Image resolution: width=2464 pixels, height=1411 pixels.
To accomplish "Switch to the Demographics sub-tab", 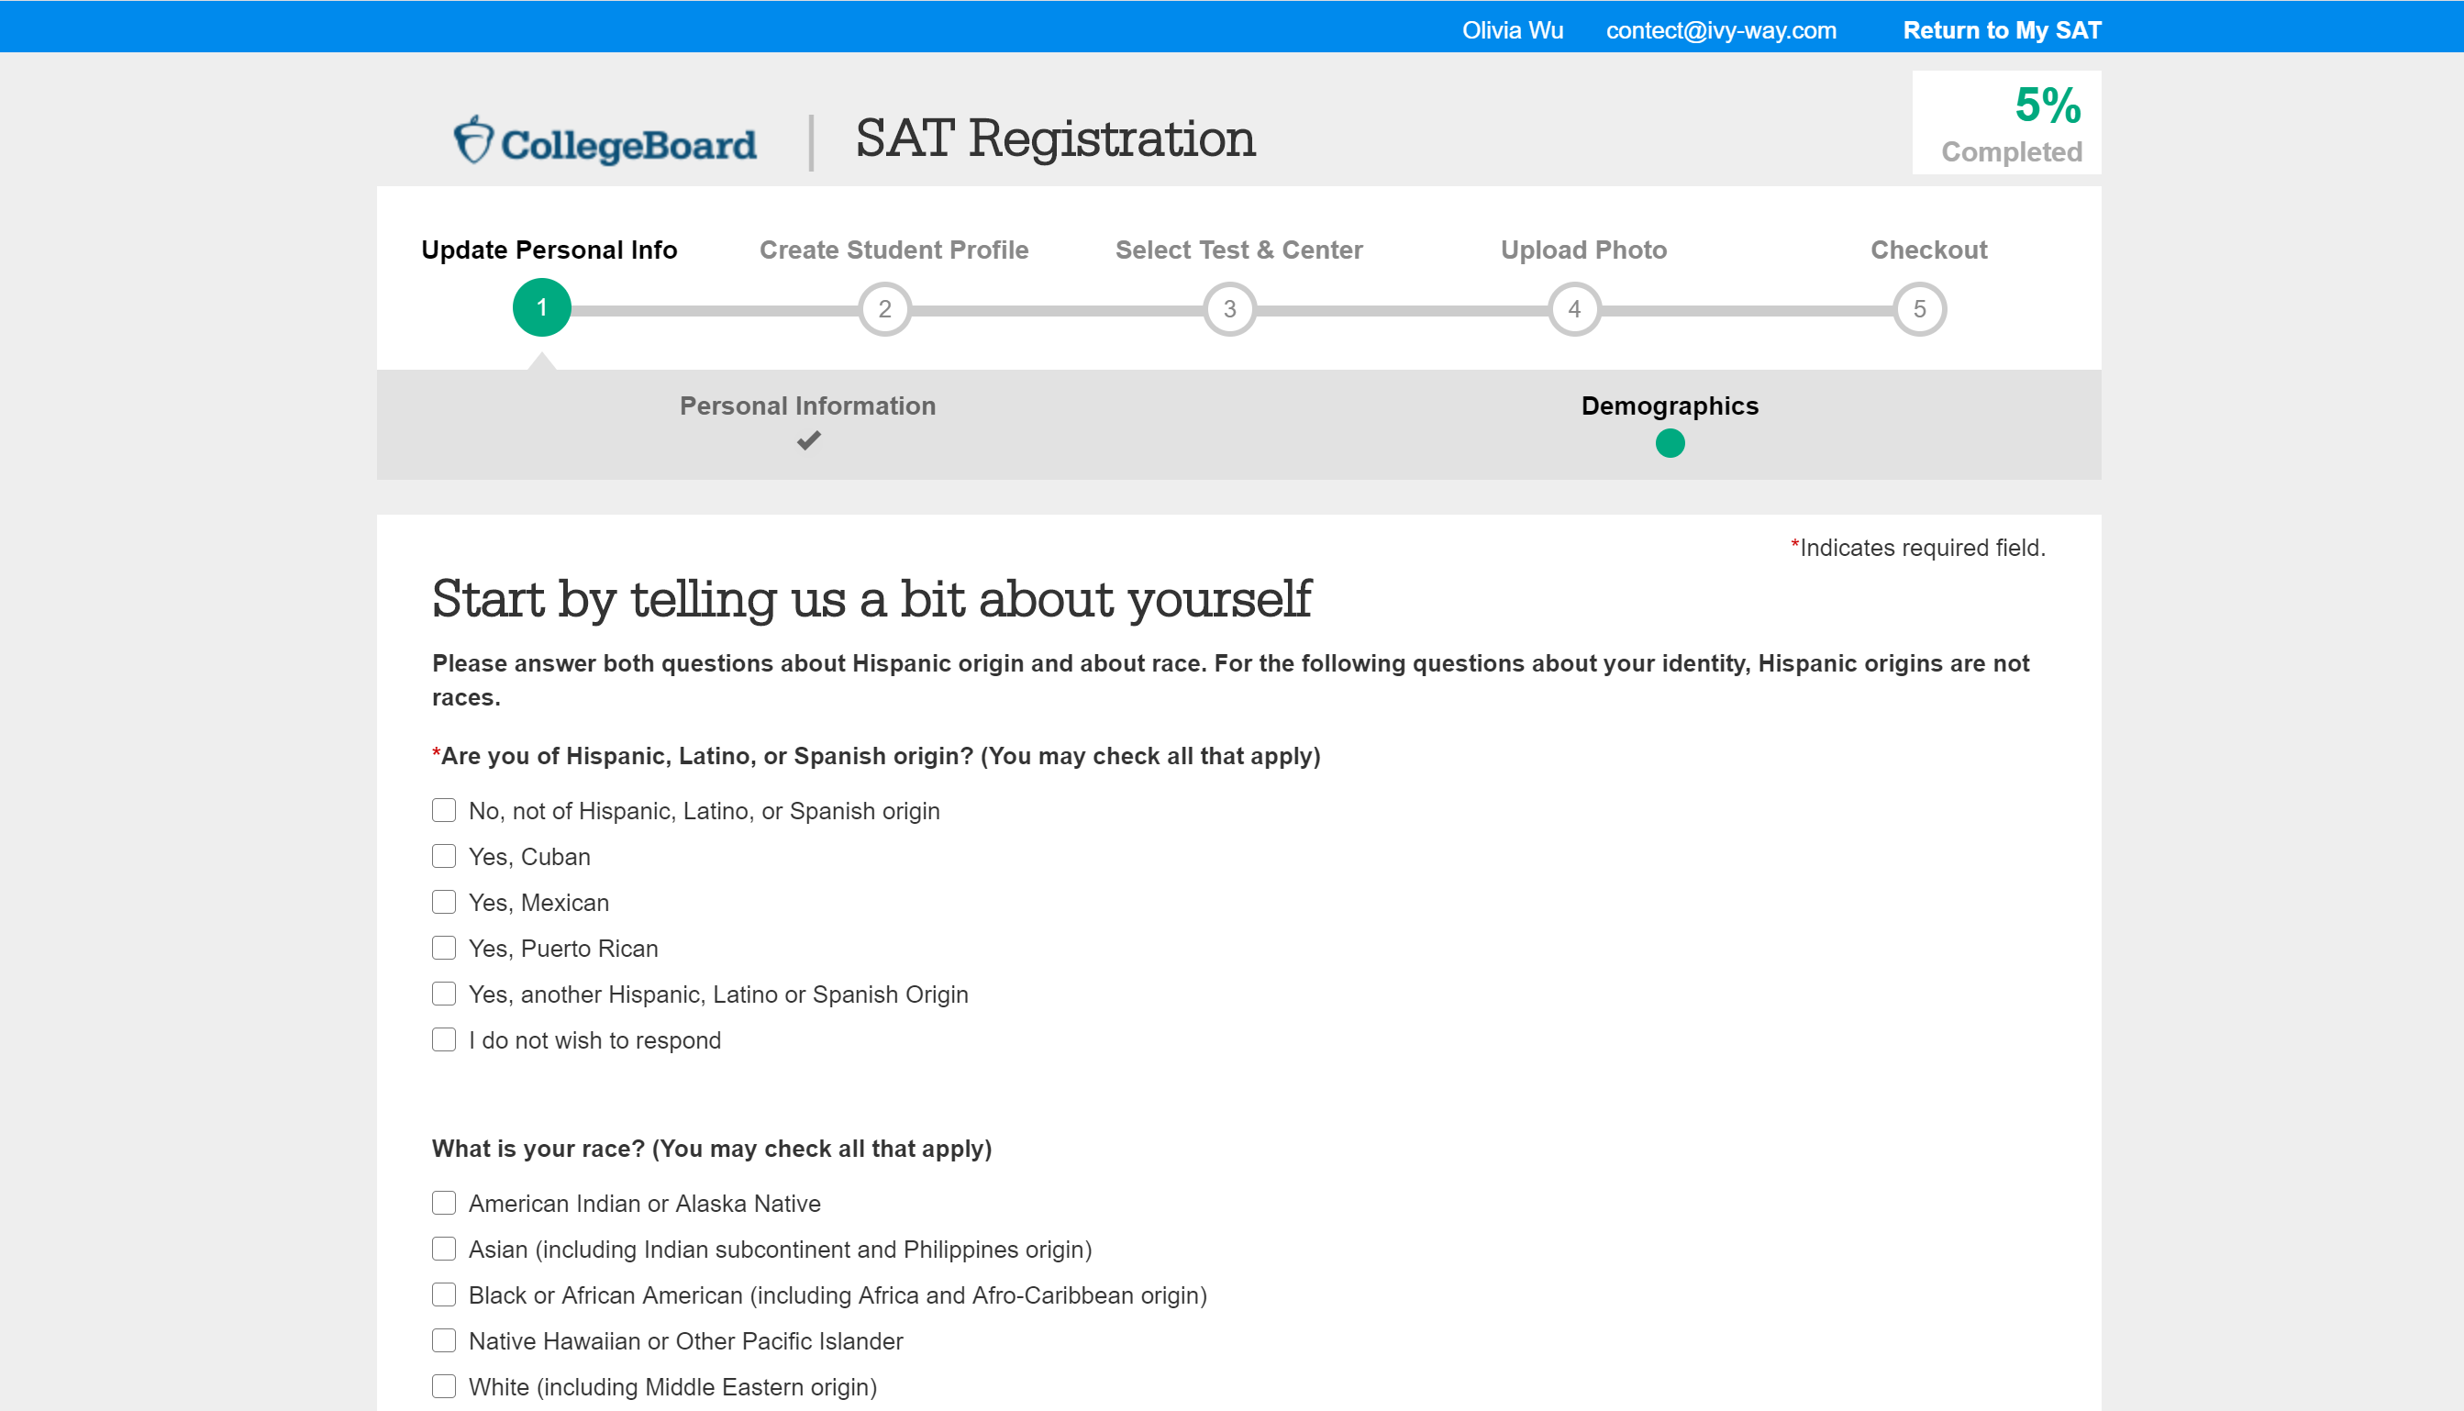I will [1670, 406].
